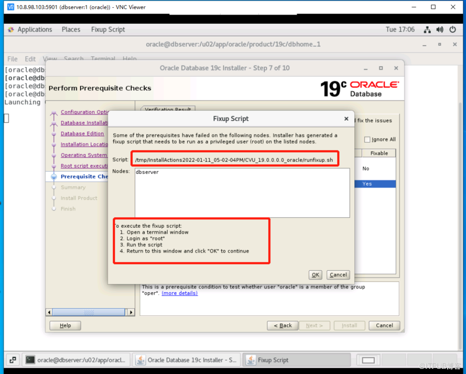
Task: Close the Fixup Script dialog with X
Action: point(346,118)
